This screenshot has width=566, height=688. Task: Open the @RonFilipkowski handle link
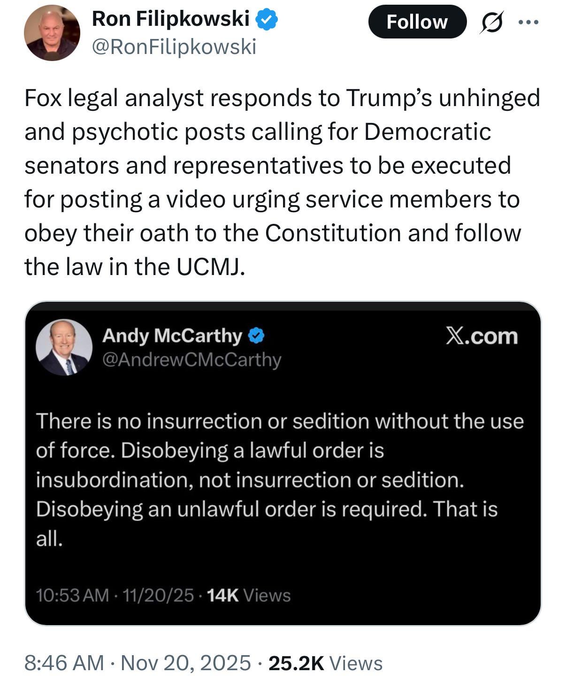tap(174, 46)
